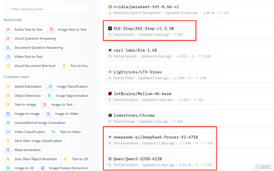Filter by Audio-Text-to-Text task
Screen dimensions: 274x171
(24, 29)
